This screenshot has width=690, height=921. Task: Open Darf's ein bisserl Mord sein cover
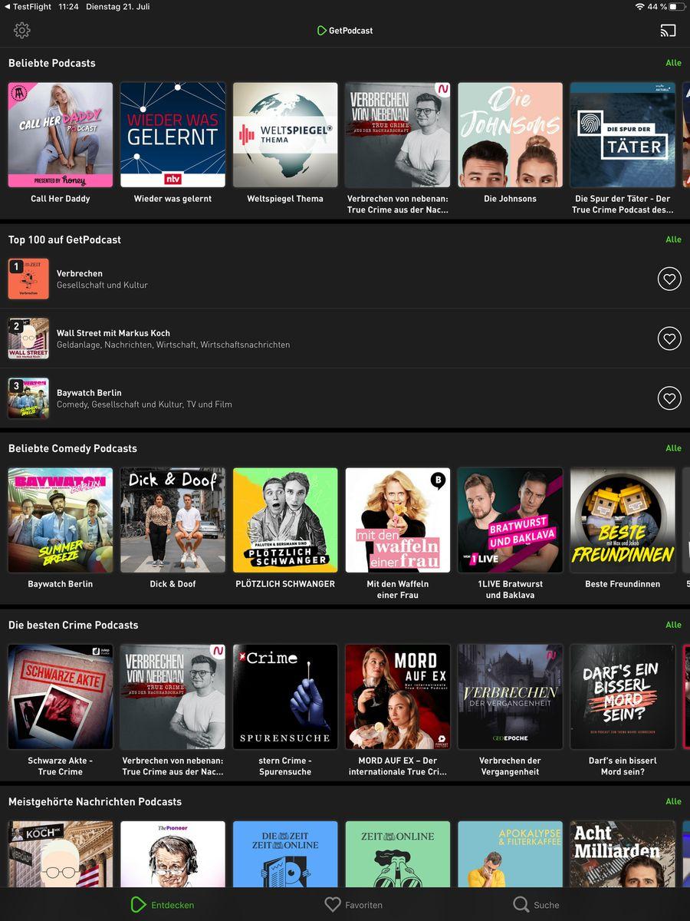623,697
